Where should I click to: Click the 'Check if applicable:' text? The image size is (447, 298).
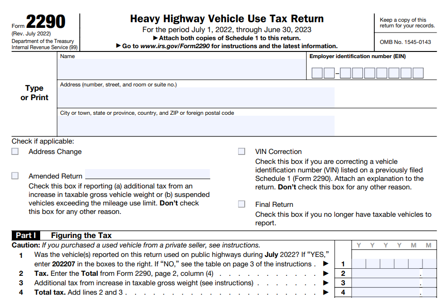pos(43,141)
